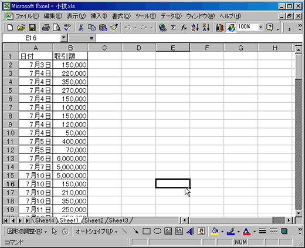Open the Undo history dropdown arrow

point(135,28)
